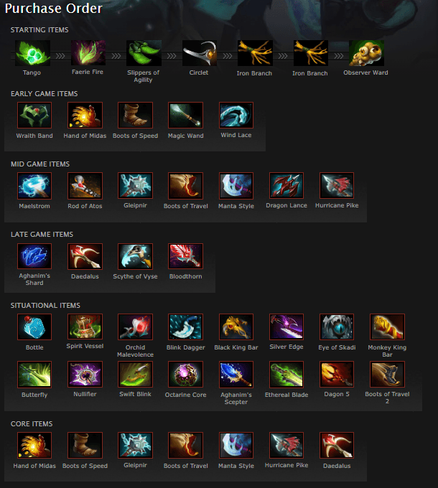Click Daedalus in Core Items row
This screenshot has height=488, width=438.
coord(337,445)
